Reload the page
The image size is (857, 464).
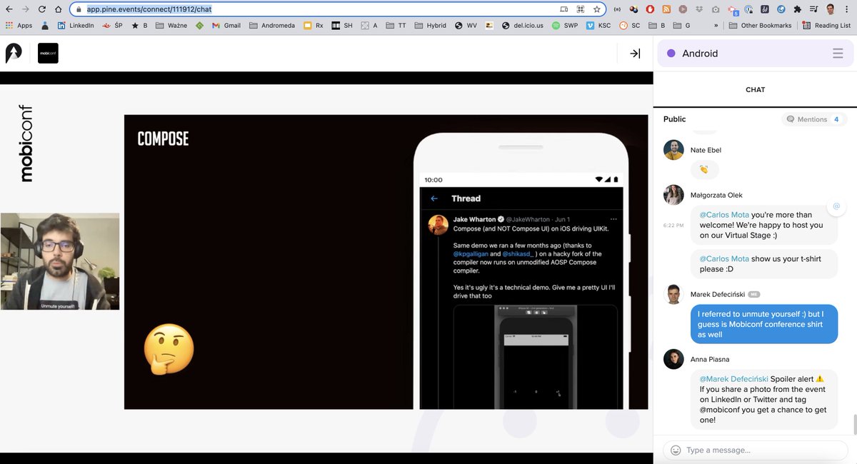coord(42,9)
